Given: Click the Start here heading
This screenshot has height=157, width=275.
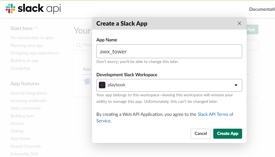Looking at the screenshot, I should pos(22,28).
